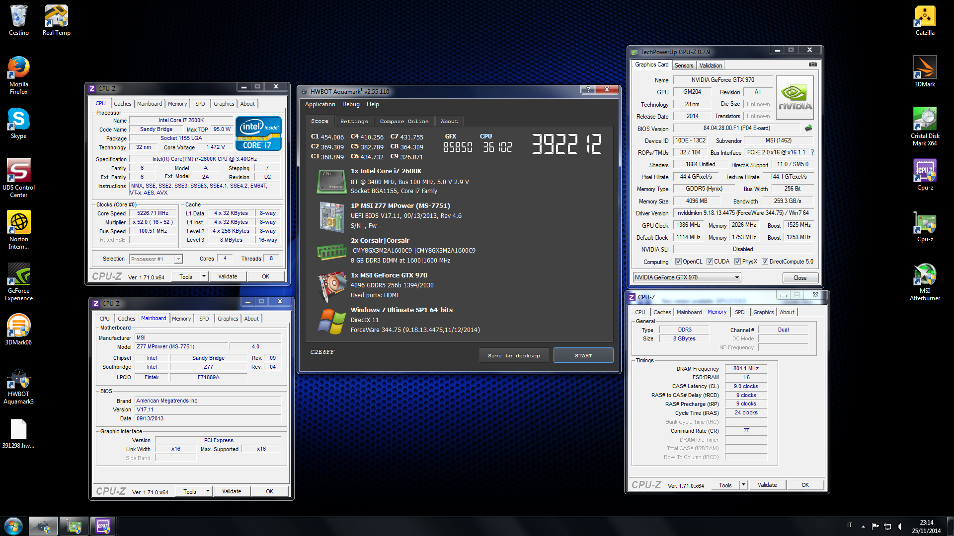This screenshot has width=954, height=536.
Task: Launch first Cpu-z desktop shortcut
Action: [925, 175]
